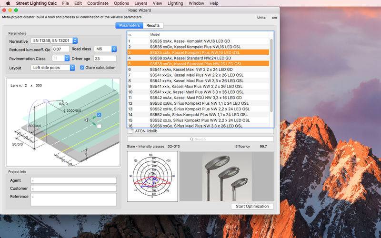
Task: Select highlighted row 3 Kassel Kompakt Plus WW
Action: (198, 52)
